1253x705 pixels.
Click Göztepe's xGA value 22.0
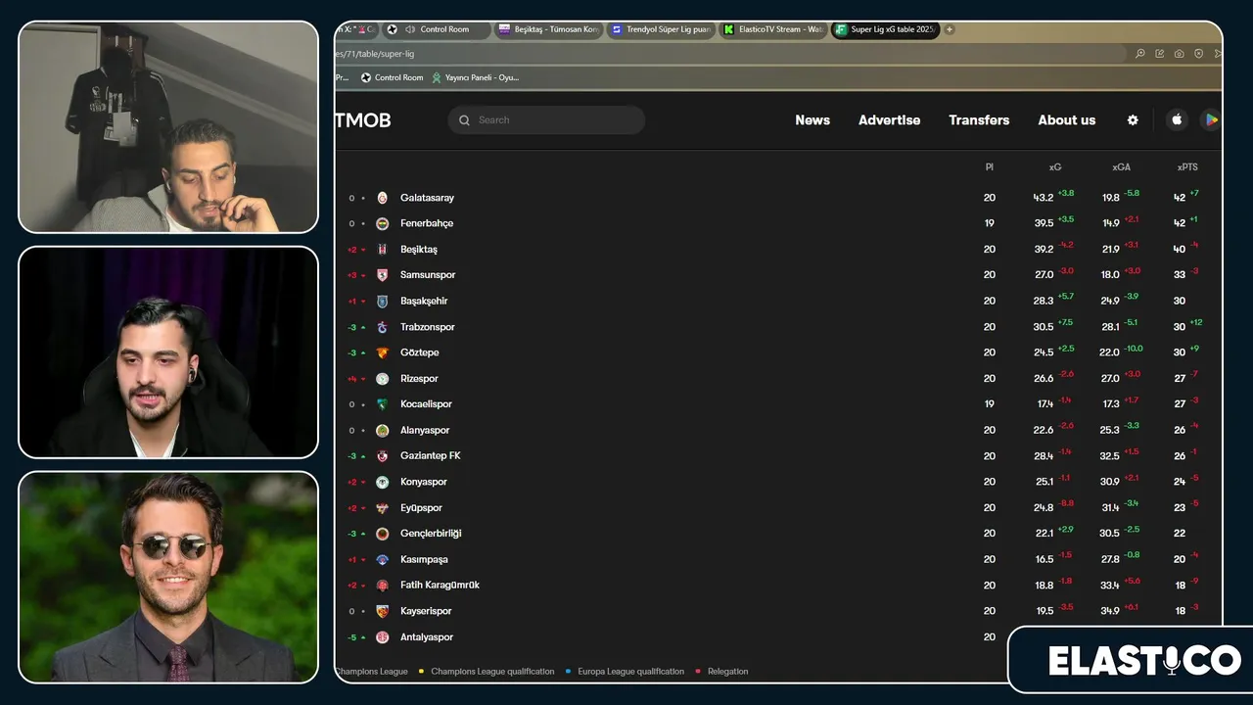[x=1109, y=352]
